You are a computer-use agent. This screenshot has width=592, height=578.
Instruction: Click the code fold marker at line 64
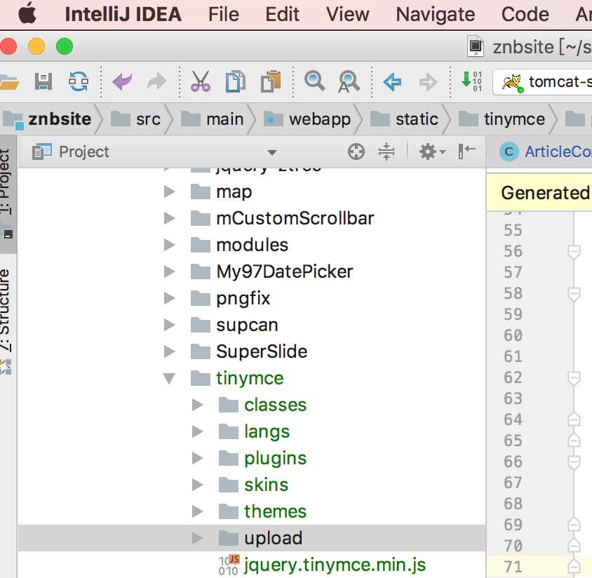point(574,419)
